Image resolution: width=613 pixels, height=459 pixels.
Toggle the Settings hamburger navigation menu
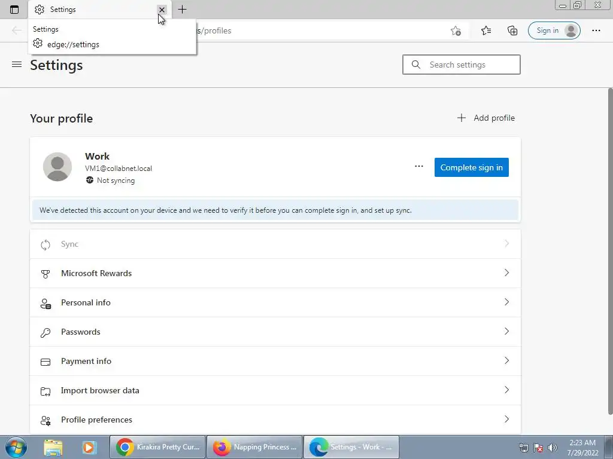(16, 65)
